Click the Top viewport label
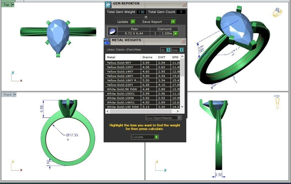This screenshot has height=184, width=291. [6, 5]
